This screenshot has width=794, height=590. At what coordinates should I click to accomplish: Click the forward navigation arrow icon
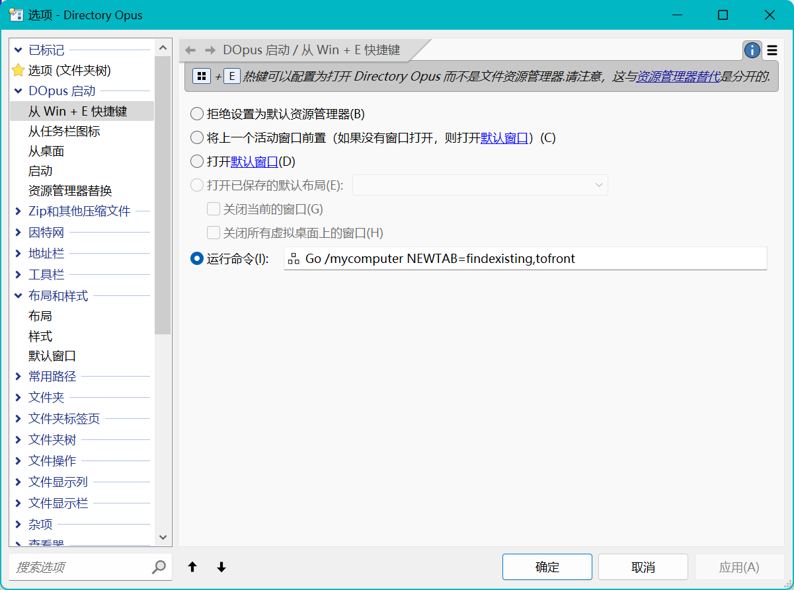pyautogui.click(x=210, y=50)
